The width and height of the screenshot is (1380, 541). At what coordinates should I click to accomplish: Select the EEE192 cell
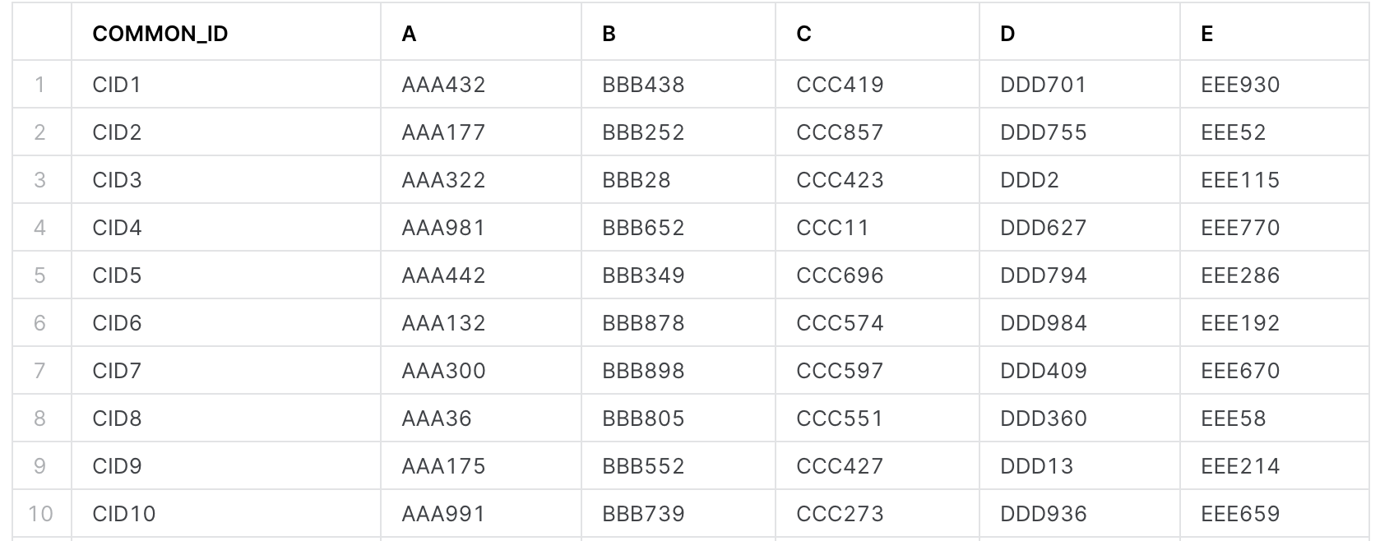click(x=1240, y=323)
